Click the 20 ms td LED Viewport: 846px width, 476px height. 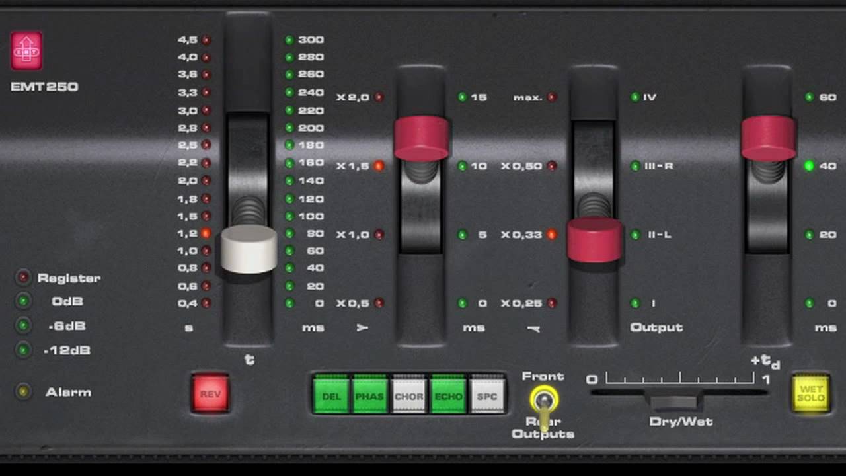pos(809,235)
